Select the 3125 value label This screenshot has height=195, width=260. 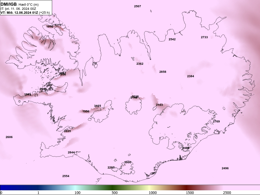(x=97, y=106)
